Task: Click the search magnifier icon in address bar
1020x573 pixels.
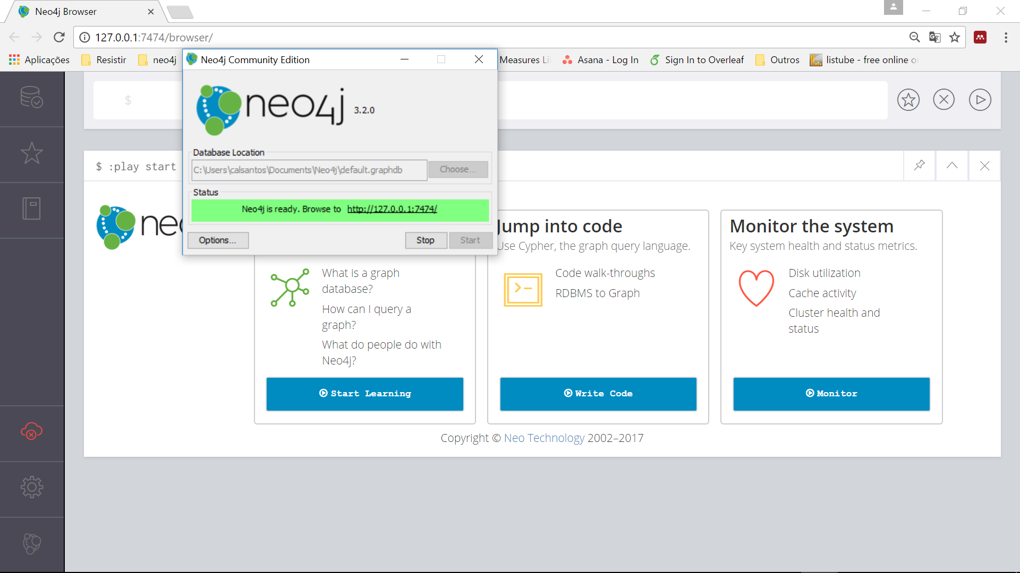Action: 915,37
